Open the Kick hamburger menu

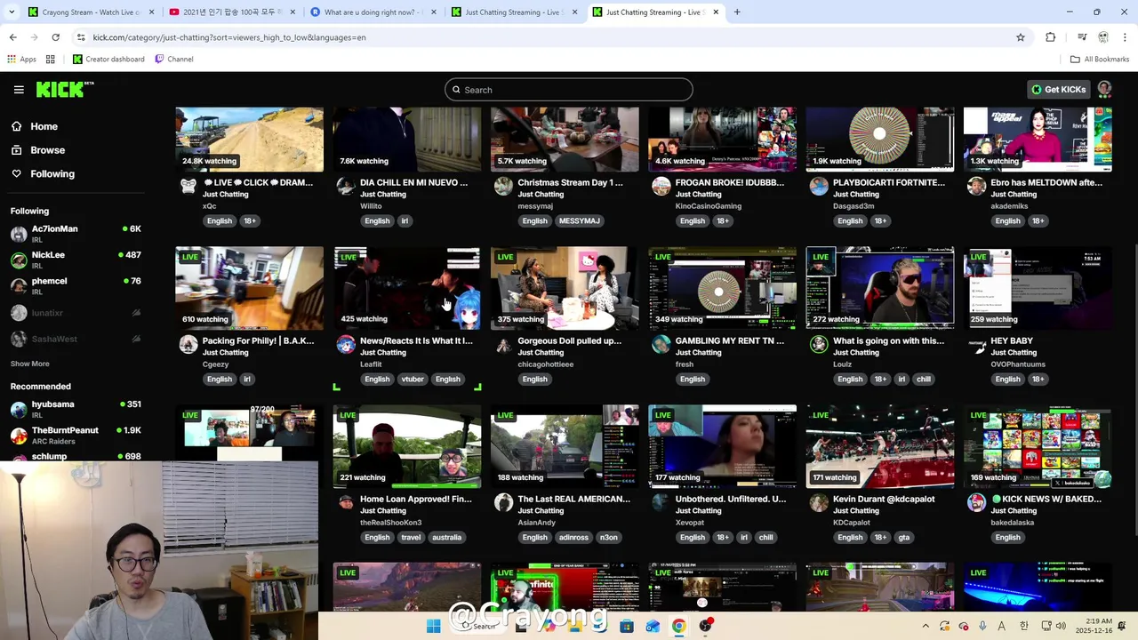click(x=19, y=90)
